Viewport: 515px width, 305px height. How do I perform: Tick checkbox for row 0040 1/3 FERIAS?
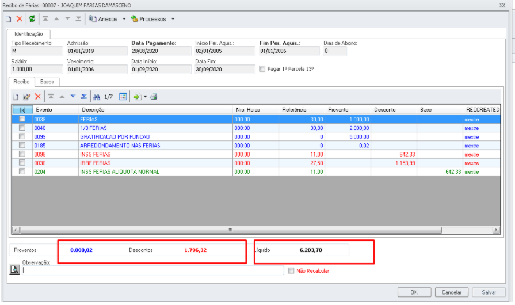[x=22, y=127]
